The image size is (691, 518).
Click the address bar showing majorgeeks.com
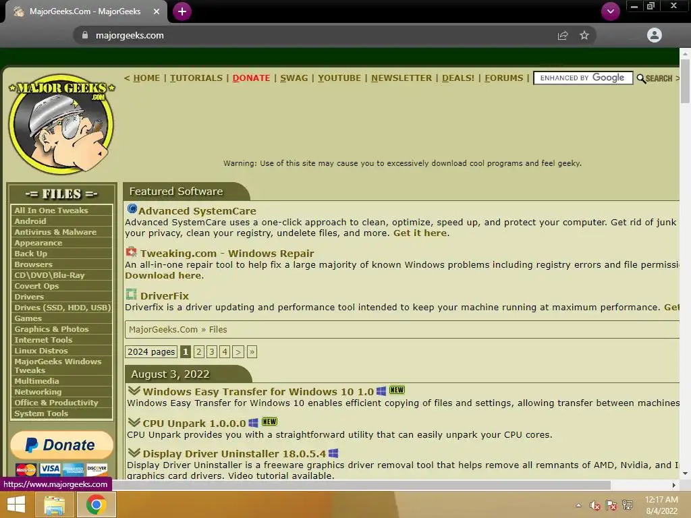click(335, 35)
